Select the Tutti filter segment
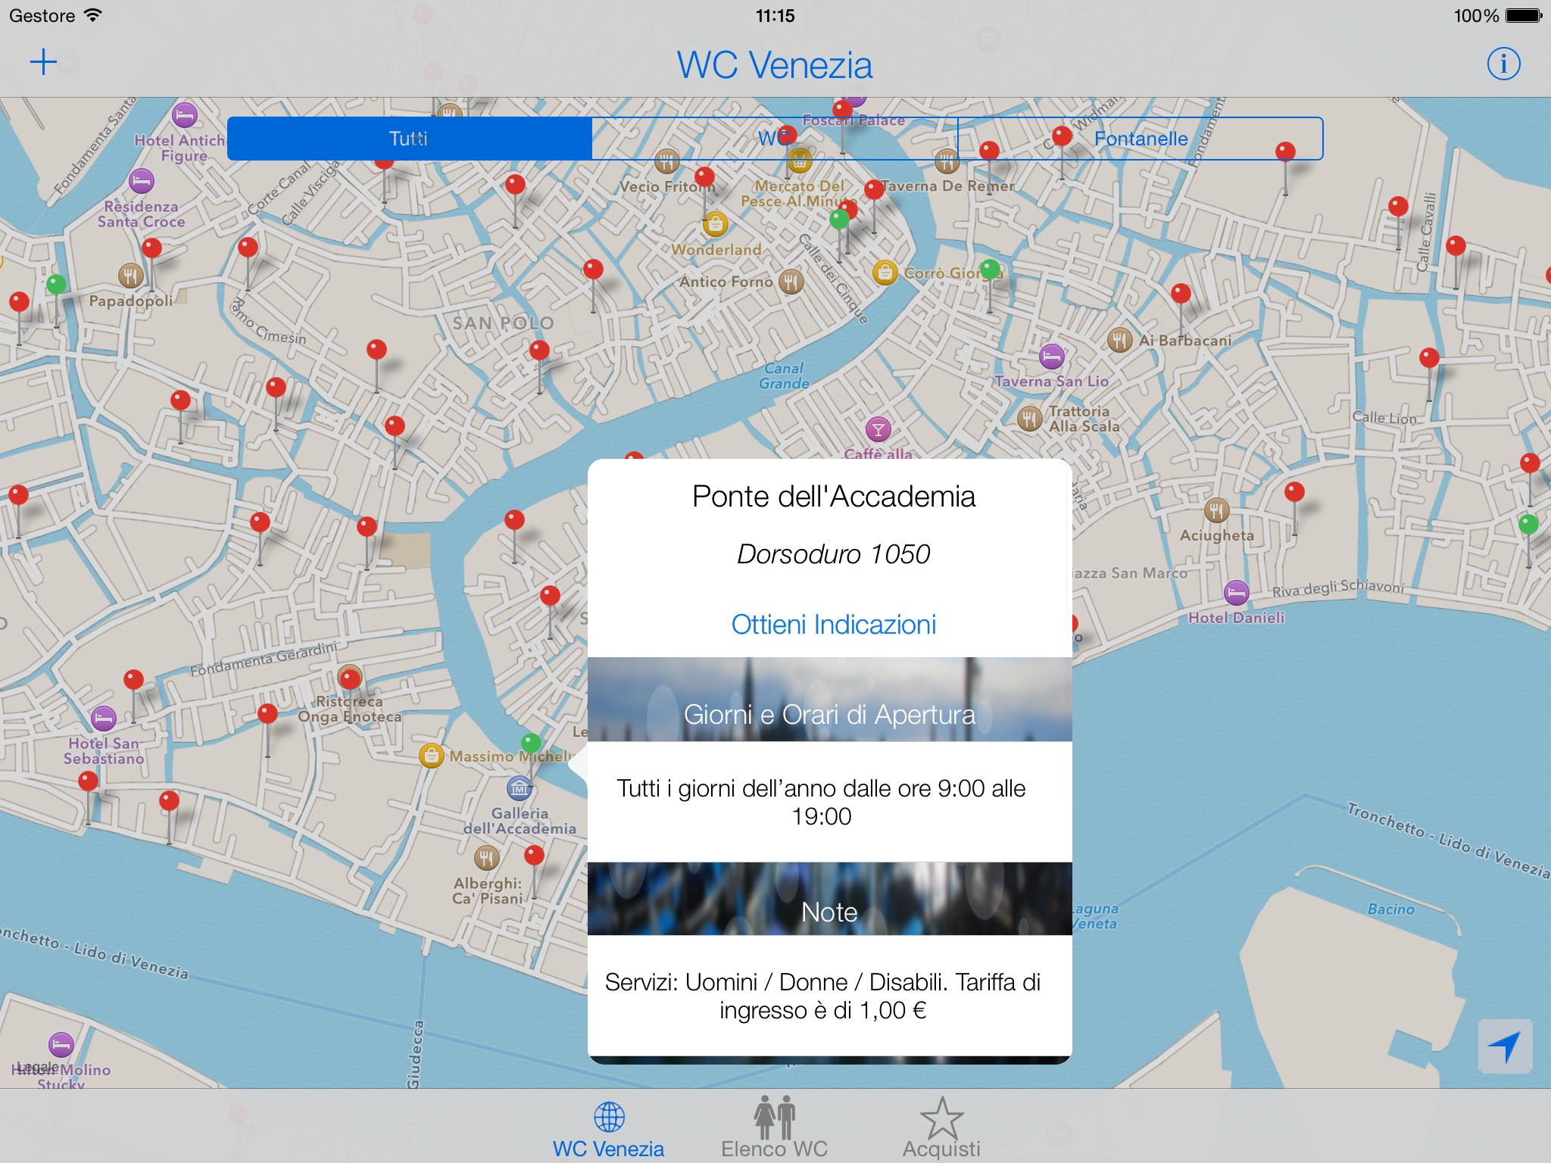This screenshot has height=1163, width=1551. 409,139
